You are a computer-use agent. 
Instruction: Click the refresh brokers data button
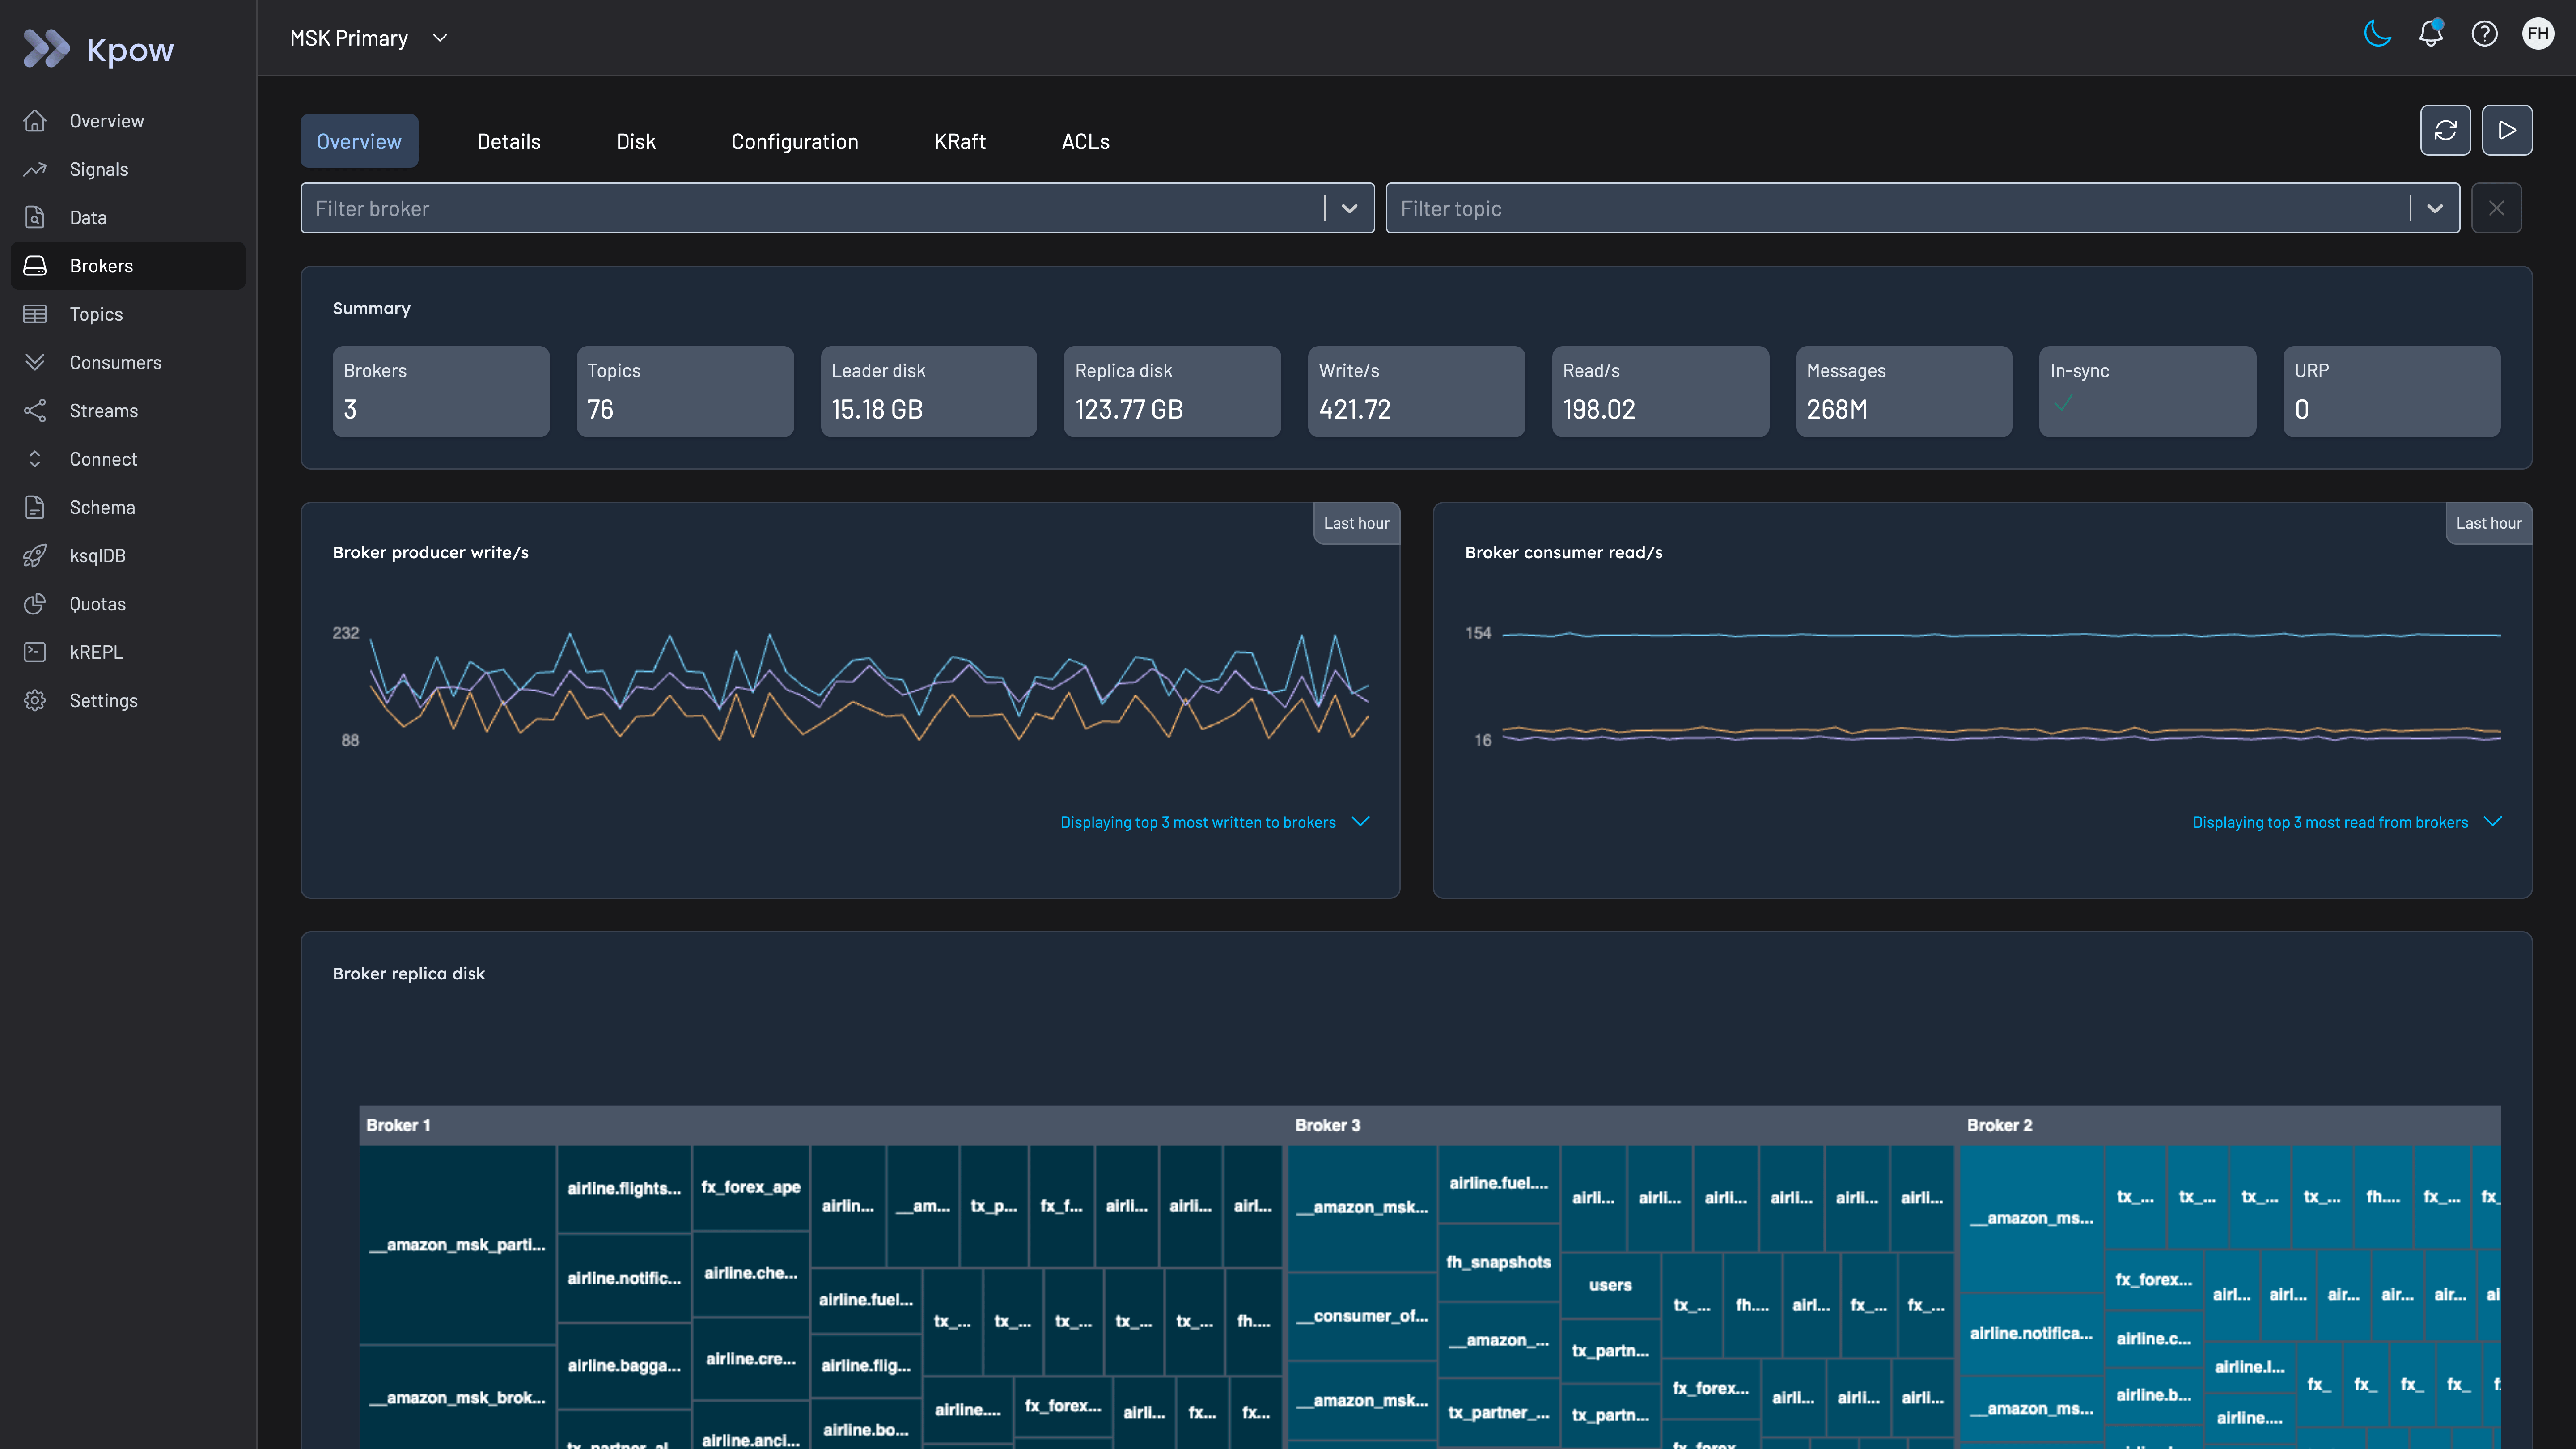2445,130
